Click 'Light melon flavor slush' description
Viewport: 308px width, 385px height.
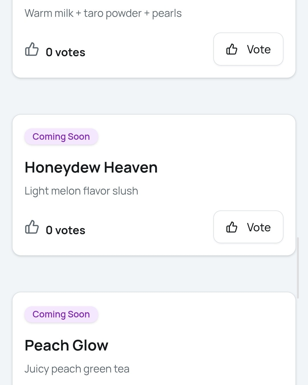coord(81,191)
